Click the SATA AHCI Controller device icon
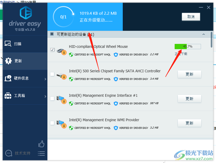The height and width of the screenshot is (163, 216). tap(61, 76)
